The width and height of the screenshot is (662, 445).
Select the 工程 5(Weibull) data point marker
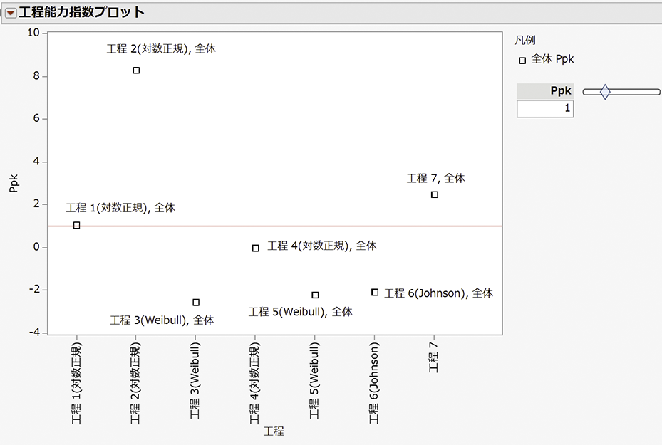(x=315, y=295)
